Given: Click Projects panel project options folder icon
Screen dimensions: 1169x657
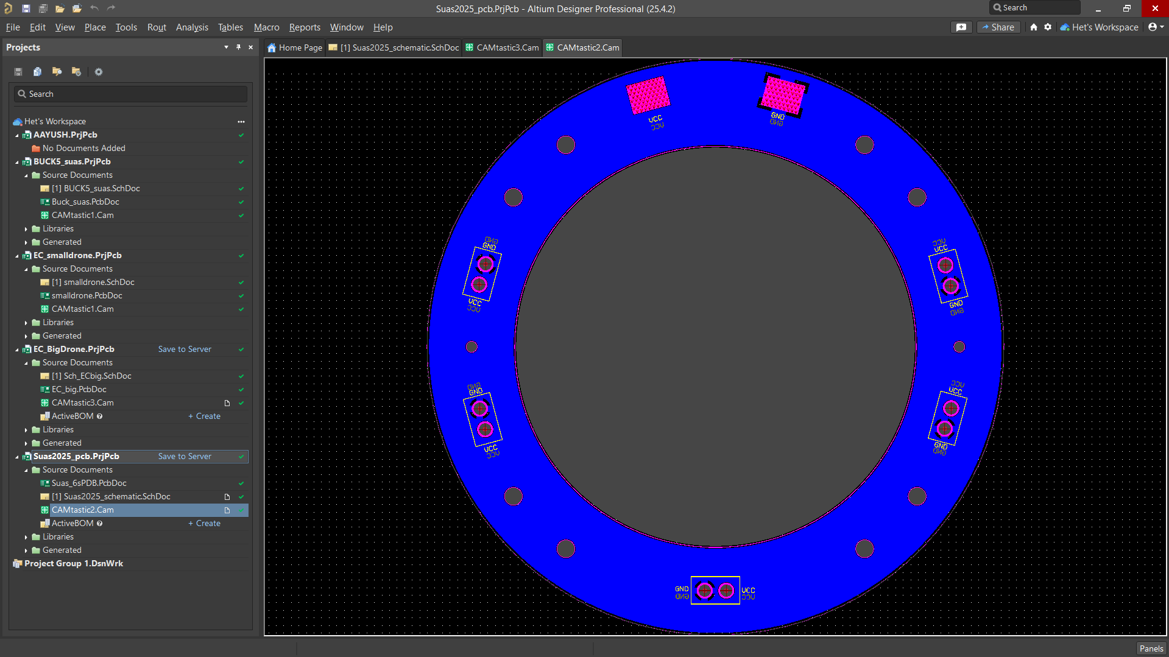Looking at the screenshot, I should click(76, 72).
